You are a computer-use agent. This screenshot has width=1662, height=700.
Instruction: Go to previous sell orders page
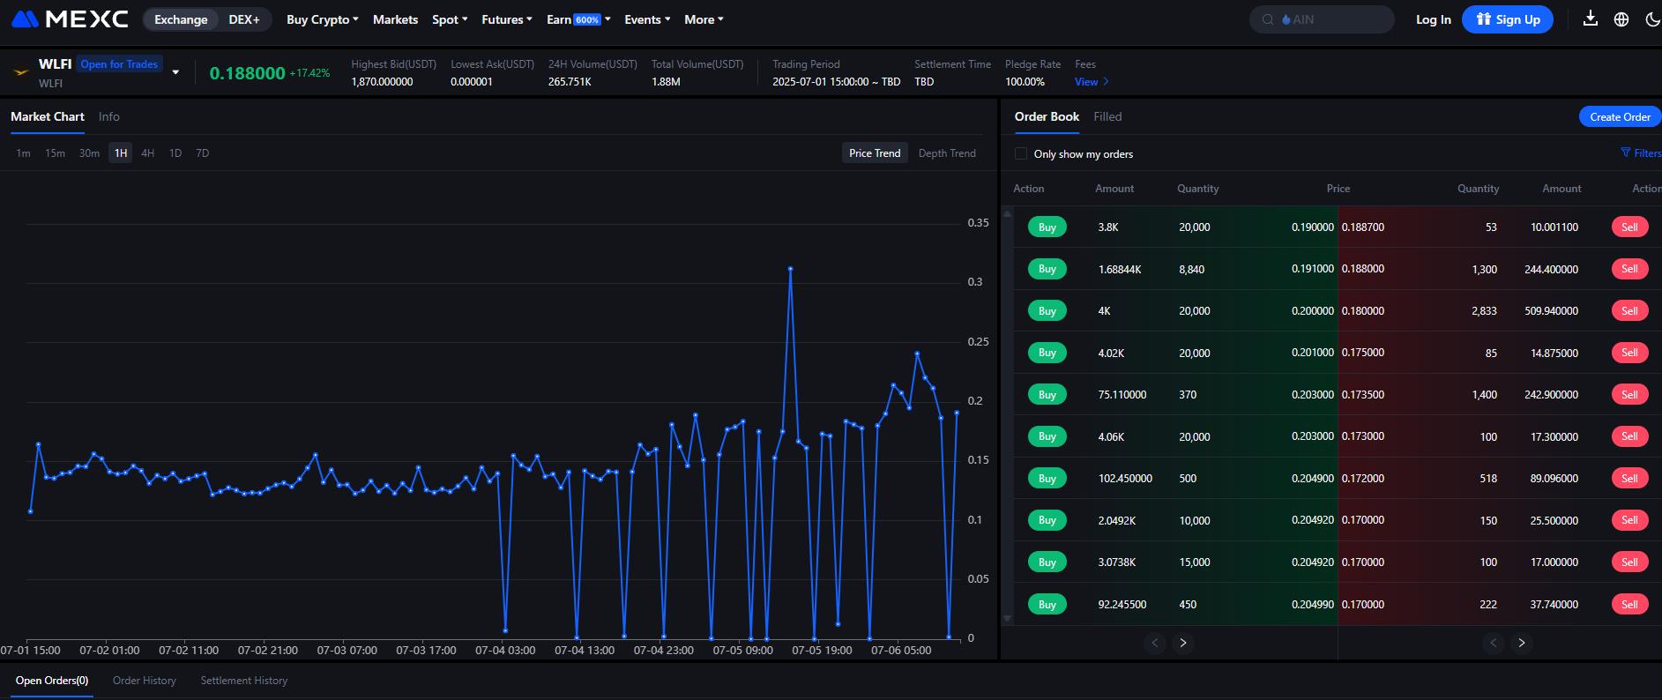click(1494, 643)
